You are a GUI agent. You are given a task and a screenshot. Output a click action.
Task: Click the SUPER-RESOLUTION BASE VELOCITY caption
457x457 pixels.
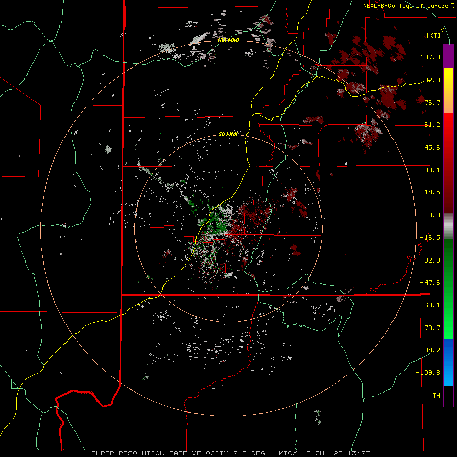point(160,453)
